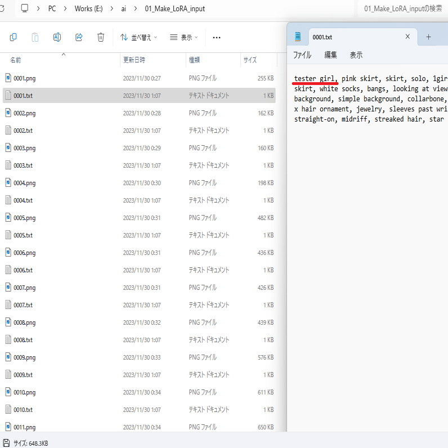The height and width of the screenshot is (448, 448).
Task: Click the 2023/11/30 0:28 date cell
Action: point(142,113)
